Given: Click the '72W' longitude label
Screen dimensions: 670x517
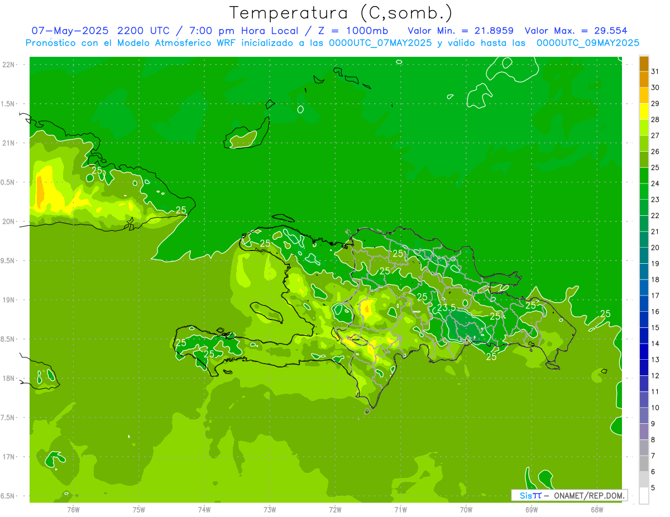Looking at the screenshot, I should 335,509.
